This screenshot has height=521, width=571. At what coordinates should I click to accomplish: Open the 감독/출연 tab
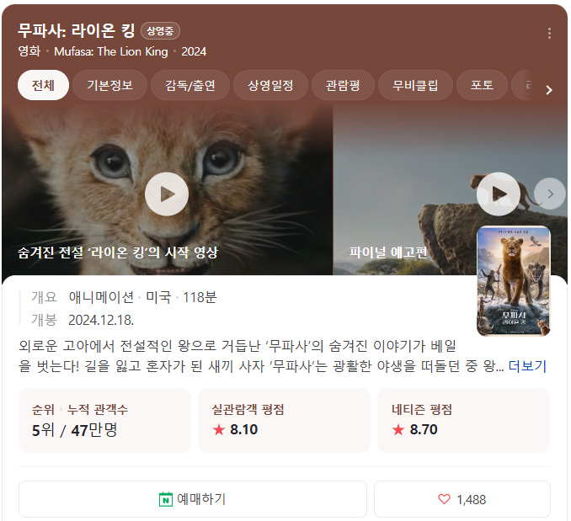[x=190, y=85]
